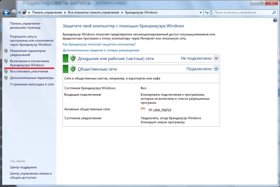Screen dimensions: 280x187
Task: Click green shield icon of "Общественные сети"
Action: (x=73, y=69)
